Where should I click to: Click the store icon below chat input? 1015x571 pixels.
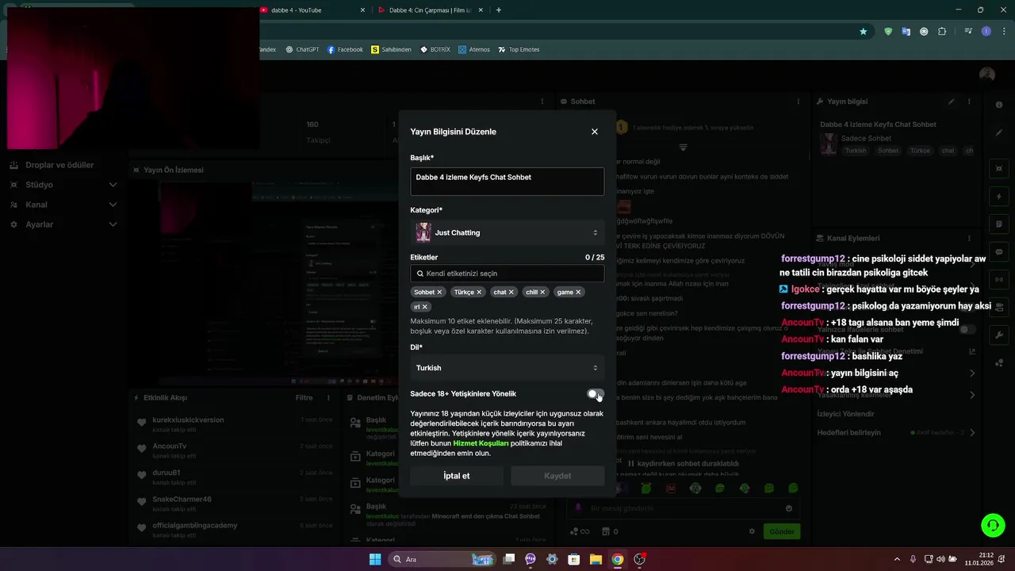[x=606, y=531]
